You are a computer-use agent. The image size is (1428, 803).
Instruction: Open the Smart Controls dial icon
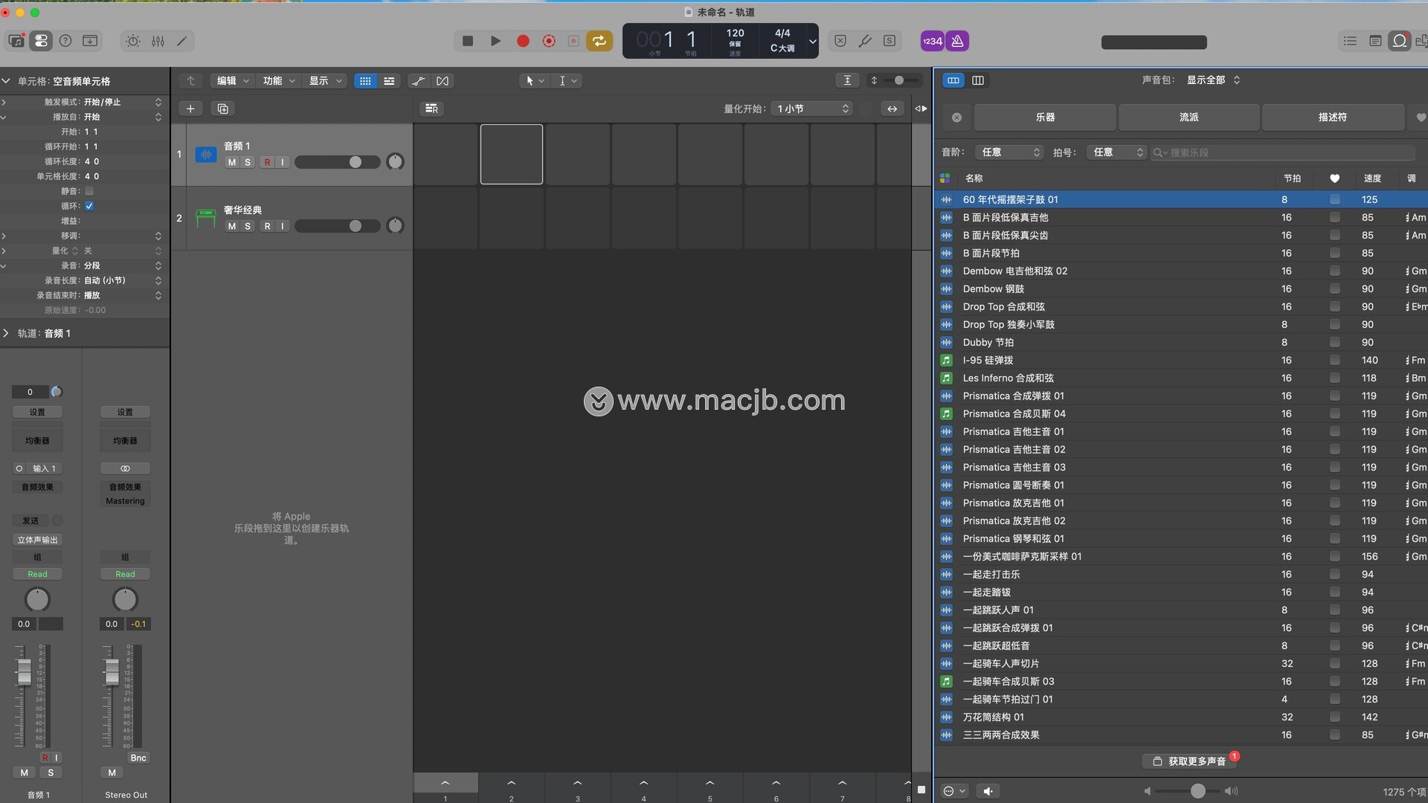132,41
